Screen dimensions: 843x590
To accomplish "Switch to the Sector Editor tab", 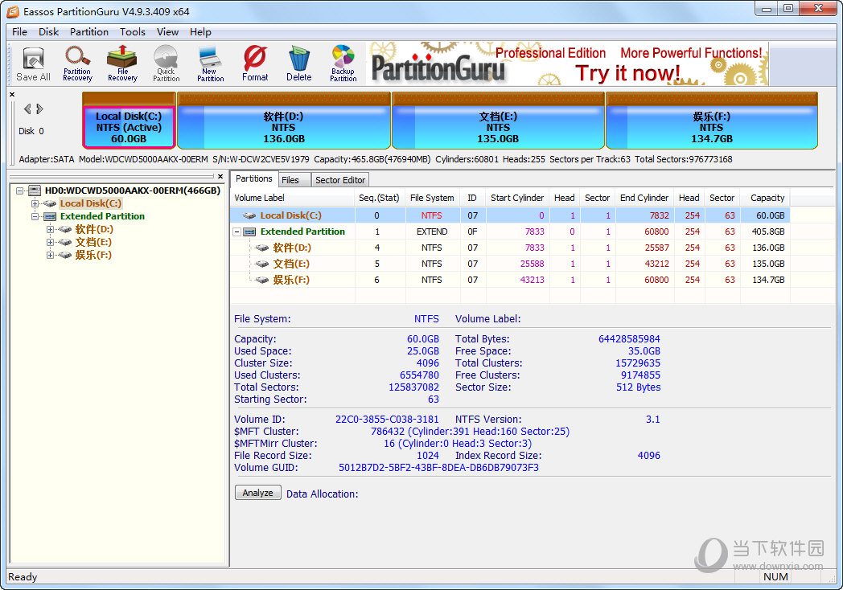I will click(340, 180).
